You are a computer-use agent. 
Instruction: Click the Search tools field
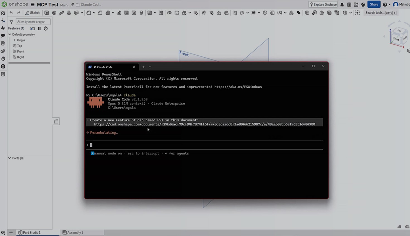381,13
